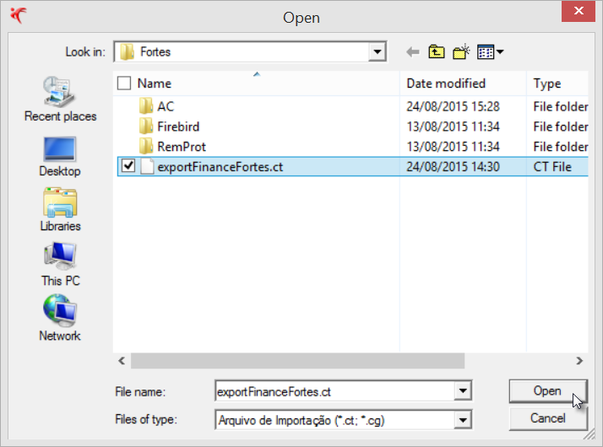Image resolution: width=603 pixels, height=447 pixels.
Task: Click the Back navigation arrow icon
Action: pyautogui.click(x=413, y=52)
